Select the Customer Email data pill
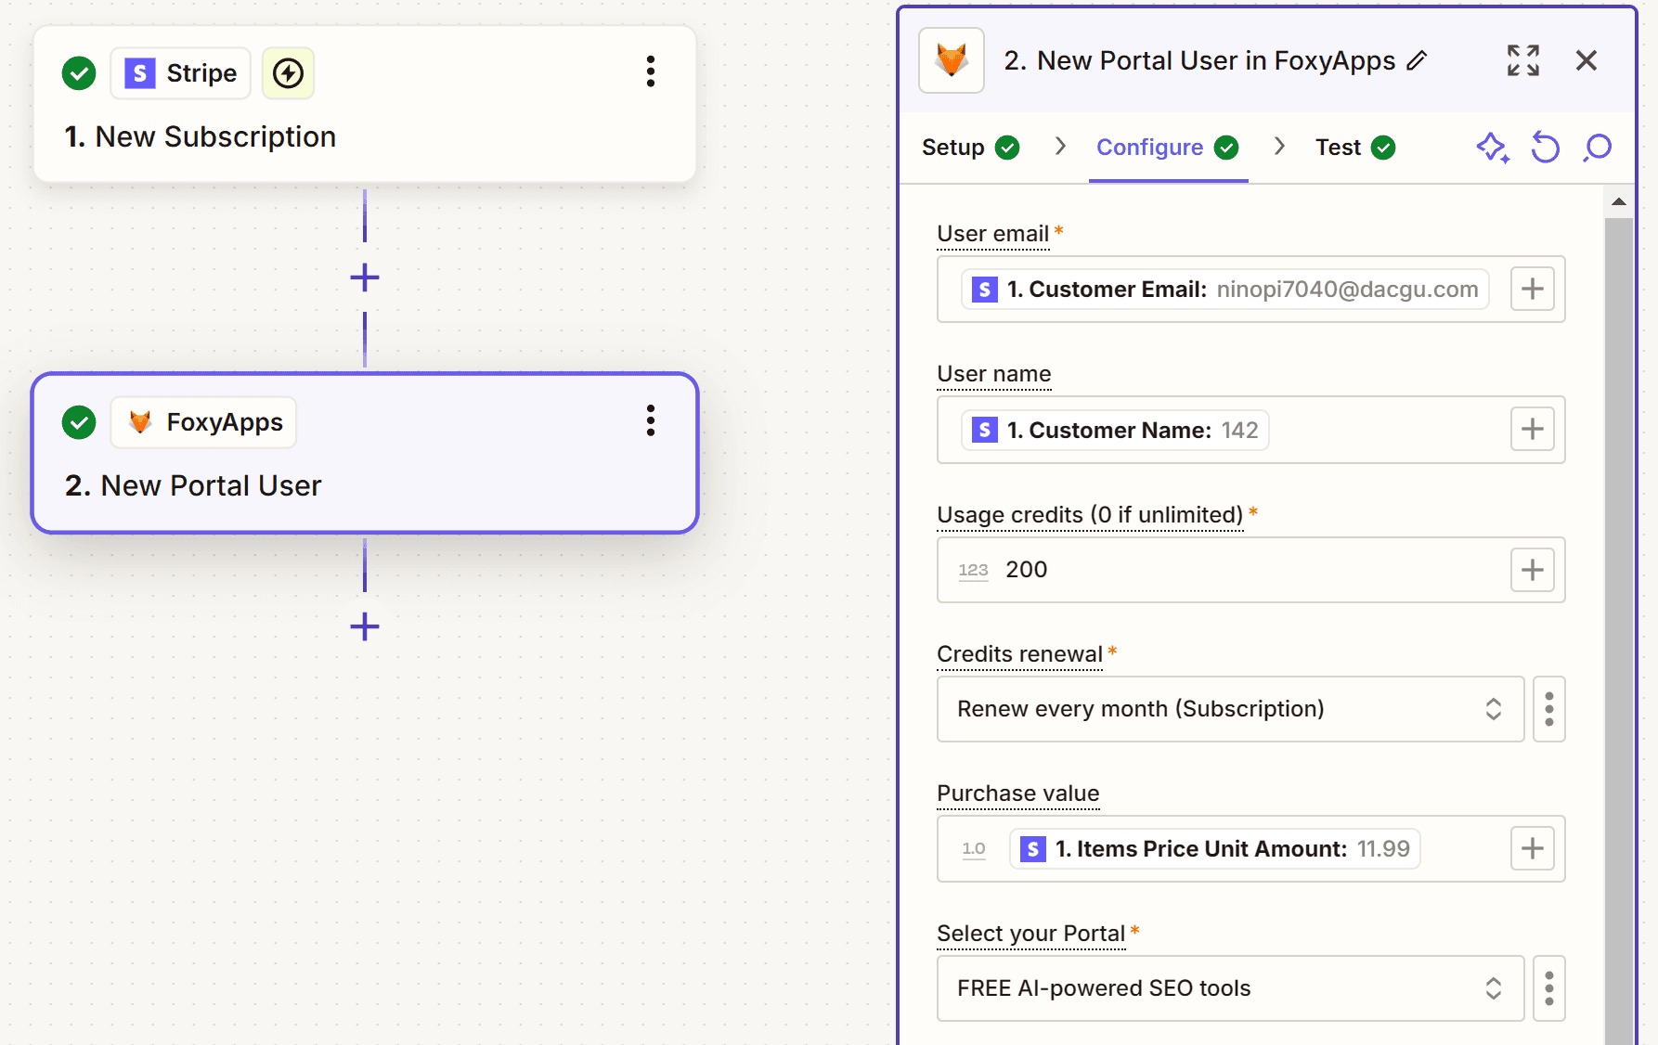The width and height of the screenshot is (1658, 1045). [x=1224, y=290]
